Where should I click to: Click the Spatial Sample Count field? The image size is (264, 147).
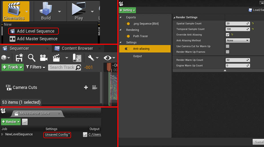point(237,24)
